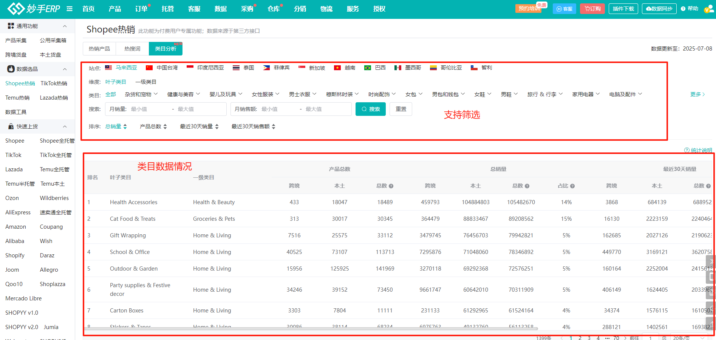The image size is (716, 340).
Task: Select the 哥伦比亚 flag icon
Action: click(433, 68)
